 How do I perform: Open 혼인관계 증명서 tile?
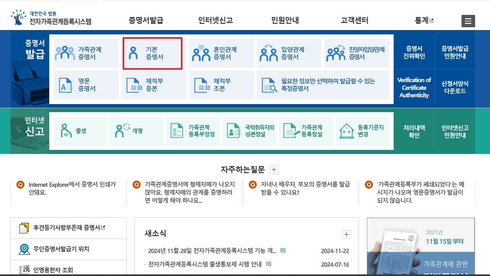[221, 53]
